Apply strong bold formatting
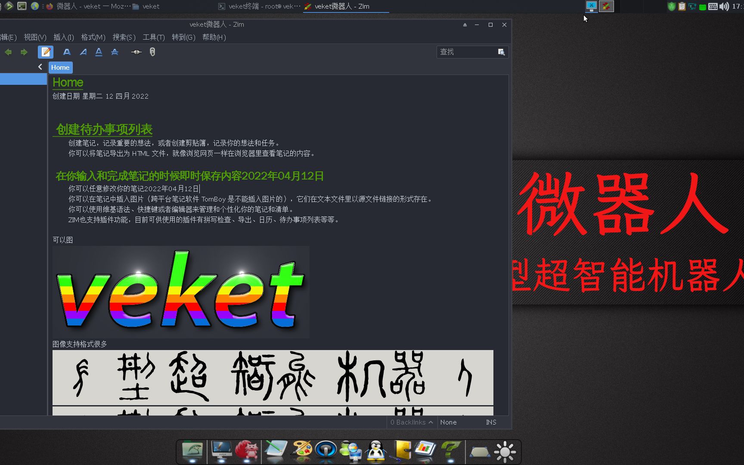744x465 pixels. point(67,52)
